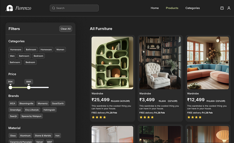Click Wardrobe title above the ₹25,499 price
Screen dimensions: 234x143
pyautogui.click(x=97, y=93)
